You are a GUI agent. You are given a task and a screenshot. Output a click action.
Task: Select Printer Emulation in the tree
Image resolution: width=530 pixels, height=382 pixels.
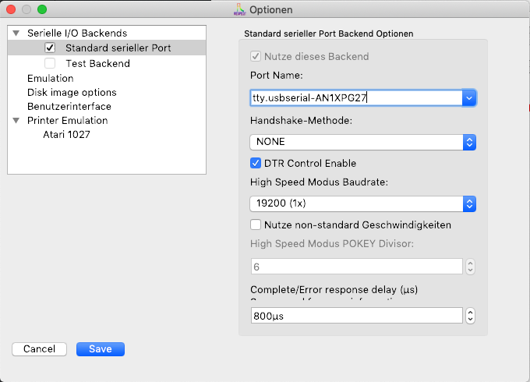(67, 120)
